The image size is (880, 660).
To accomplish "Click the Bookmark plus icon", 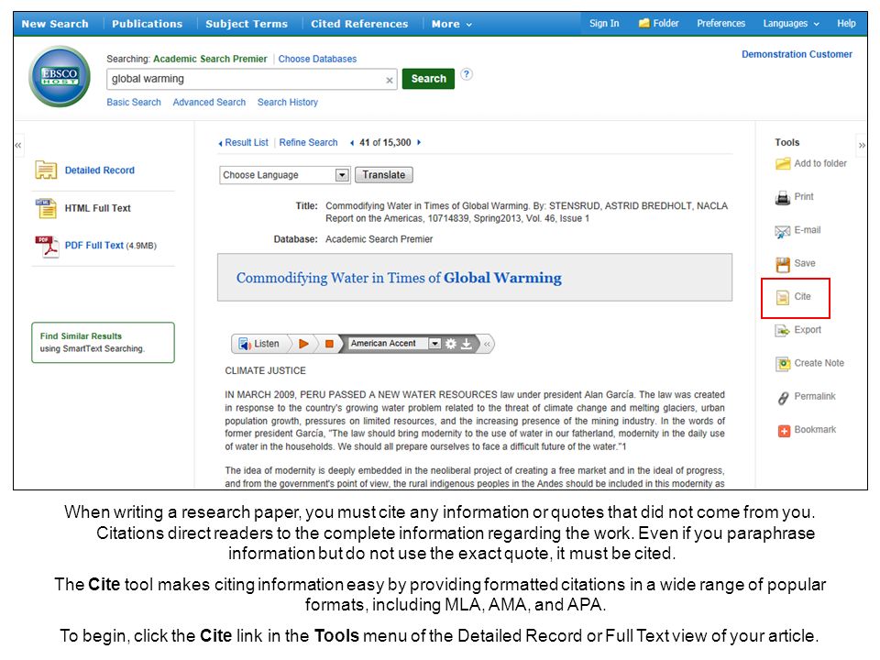I will click(784, 431).
